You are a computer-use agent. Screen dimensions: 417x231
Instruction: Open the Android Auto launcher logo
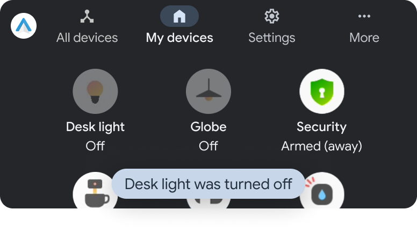coord(24,26)
